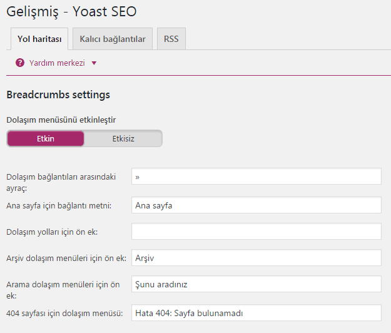Click the Gelişmiş - Yoast SEO page title
Image resolution: width=391 pixels, height=333 pixels.
pyautogui.click(x=71, y=12)
